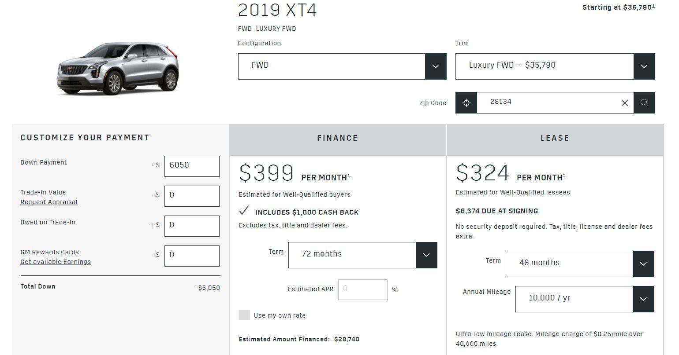Clear the zip code using the X icon
This screenshot has height=355, width=679.
624,102
